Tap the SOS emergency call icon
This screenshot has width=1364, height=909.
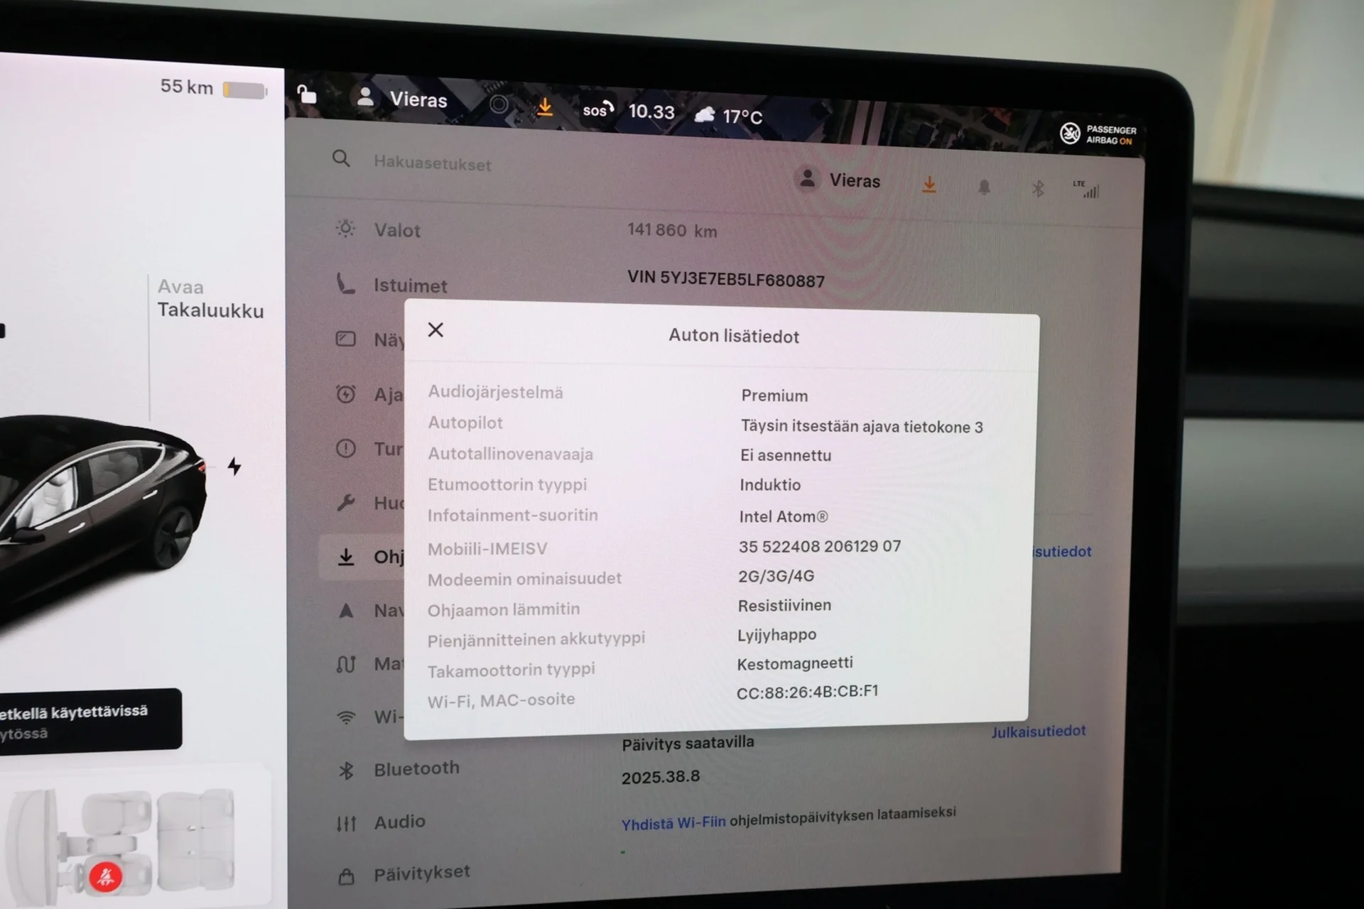point(597,109)
